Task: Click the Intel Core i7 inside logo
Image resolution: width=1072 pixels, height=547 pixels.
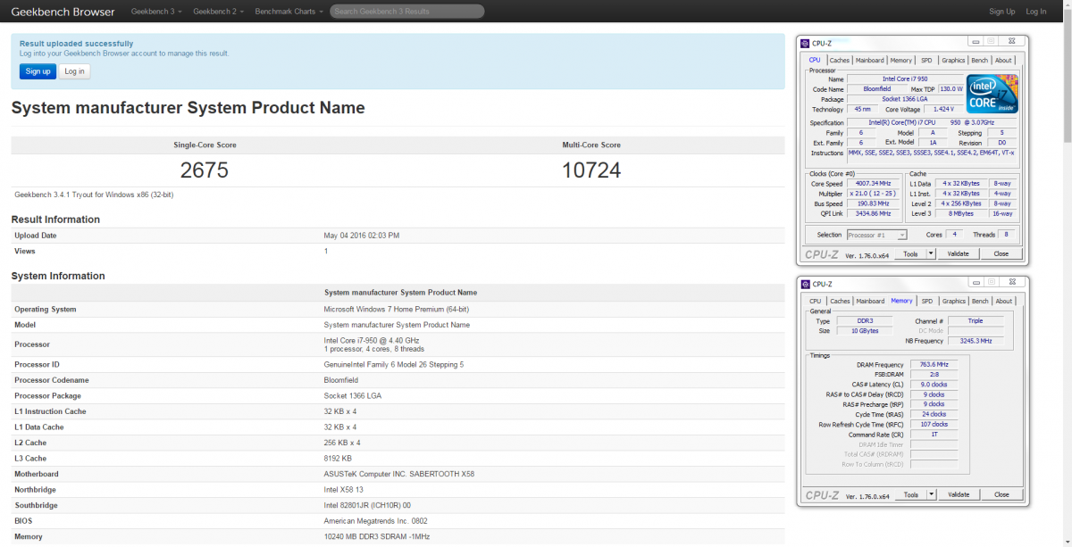Action: click(992, 94)
